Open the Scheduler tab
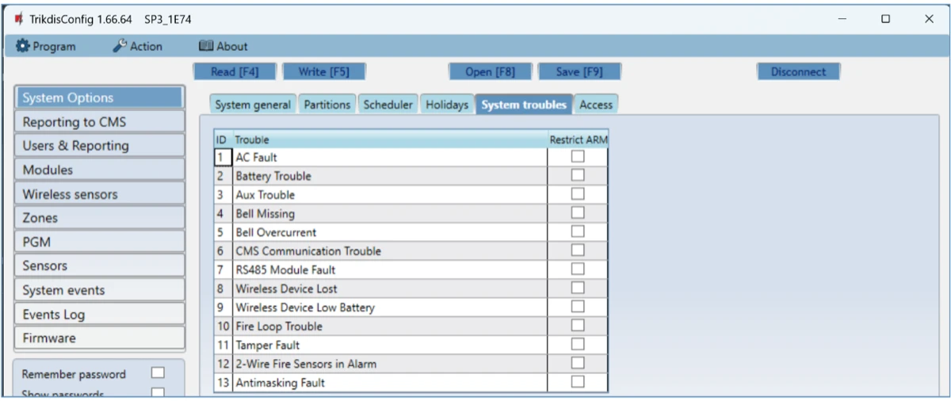The height and width of the screenshot is (401, 951). (x=388, y=105)
